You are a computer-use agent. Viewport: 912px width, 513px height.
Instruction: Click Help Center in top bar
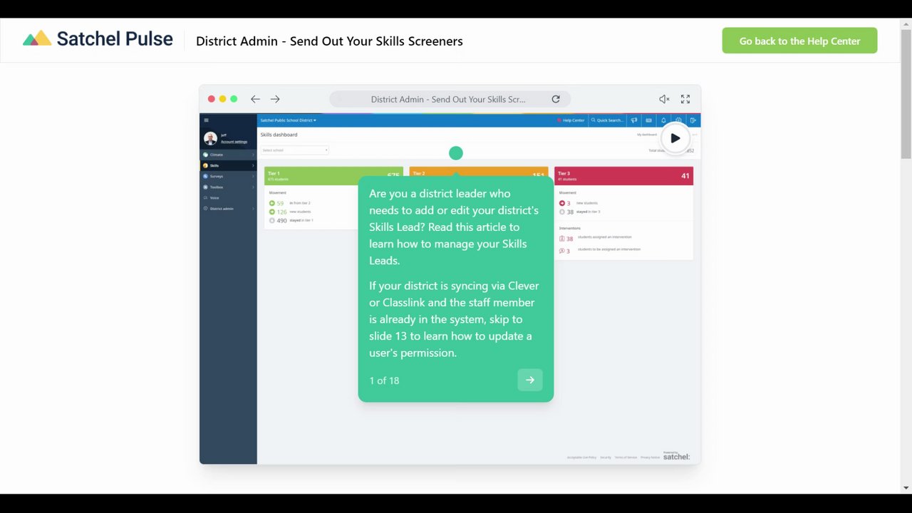571,120
